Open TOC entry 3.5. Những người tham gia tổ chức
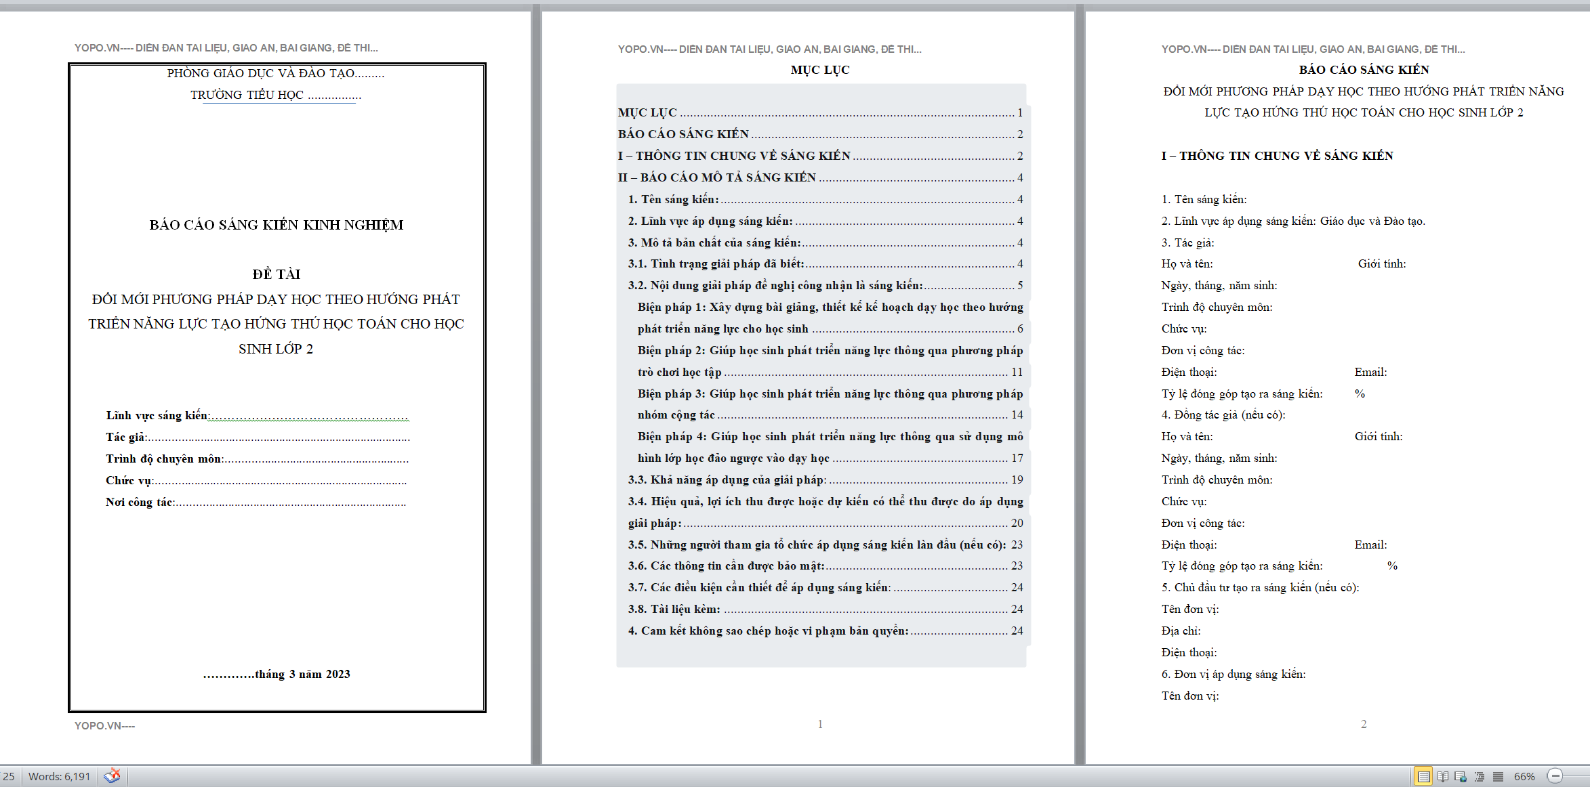Viewport: 1590px width, 787px height. [x=825, y=545]
